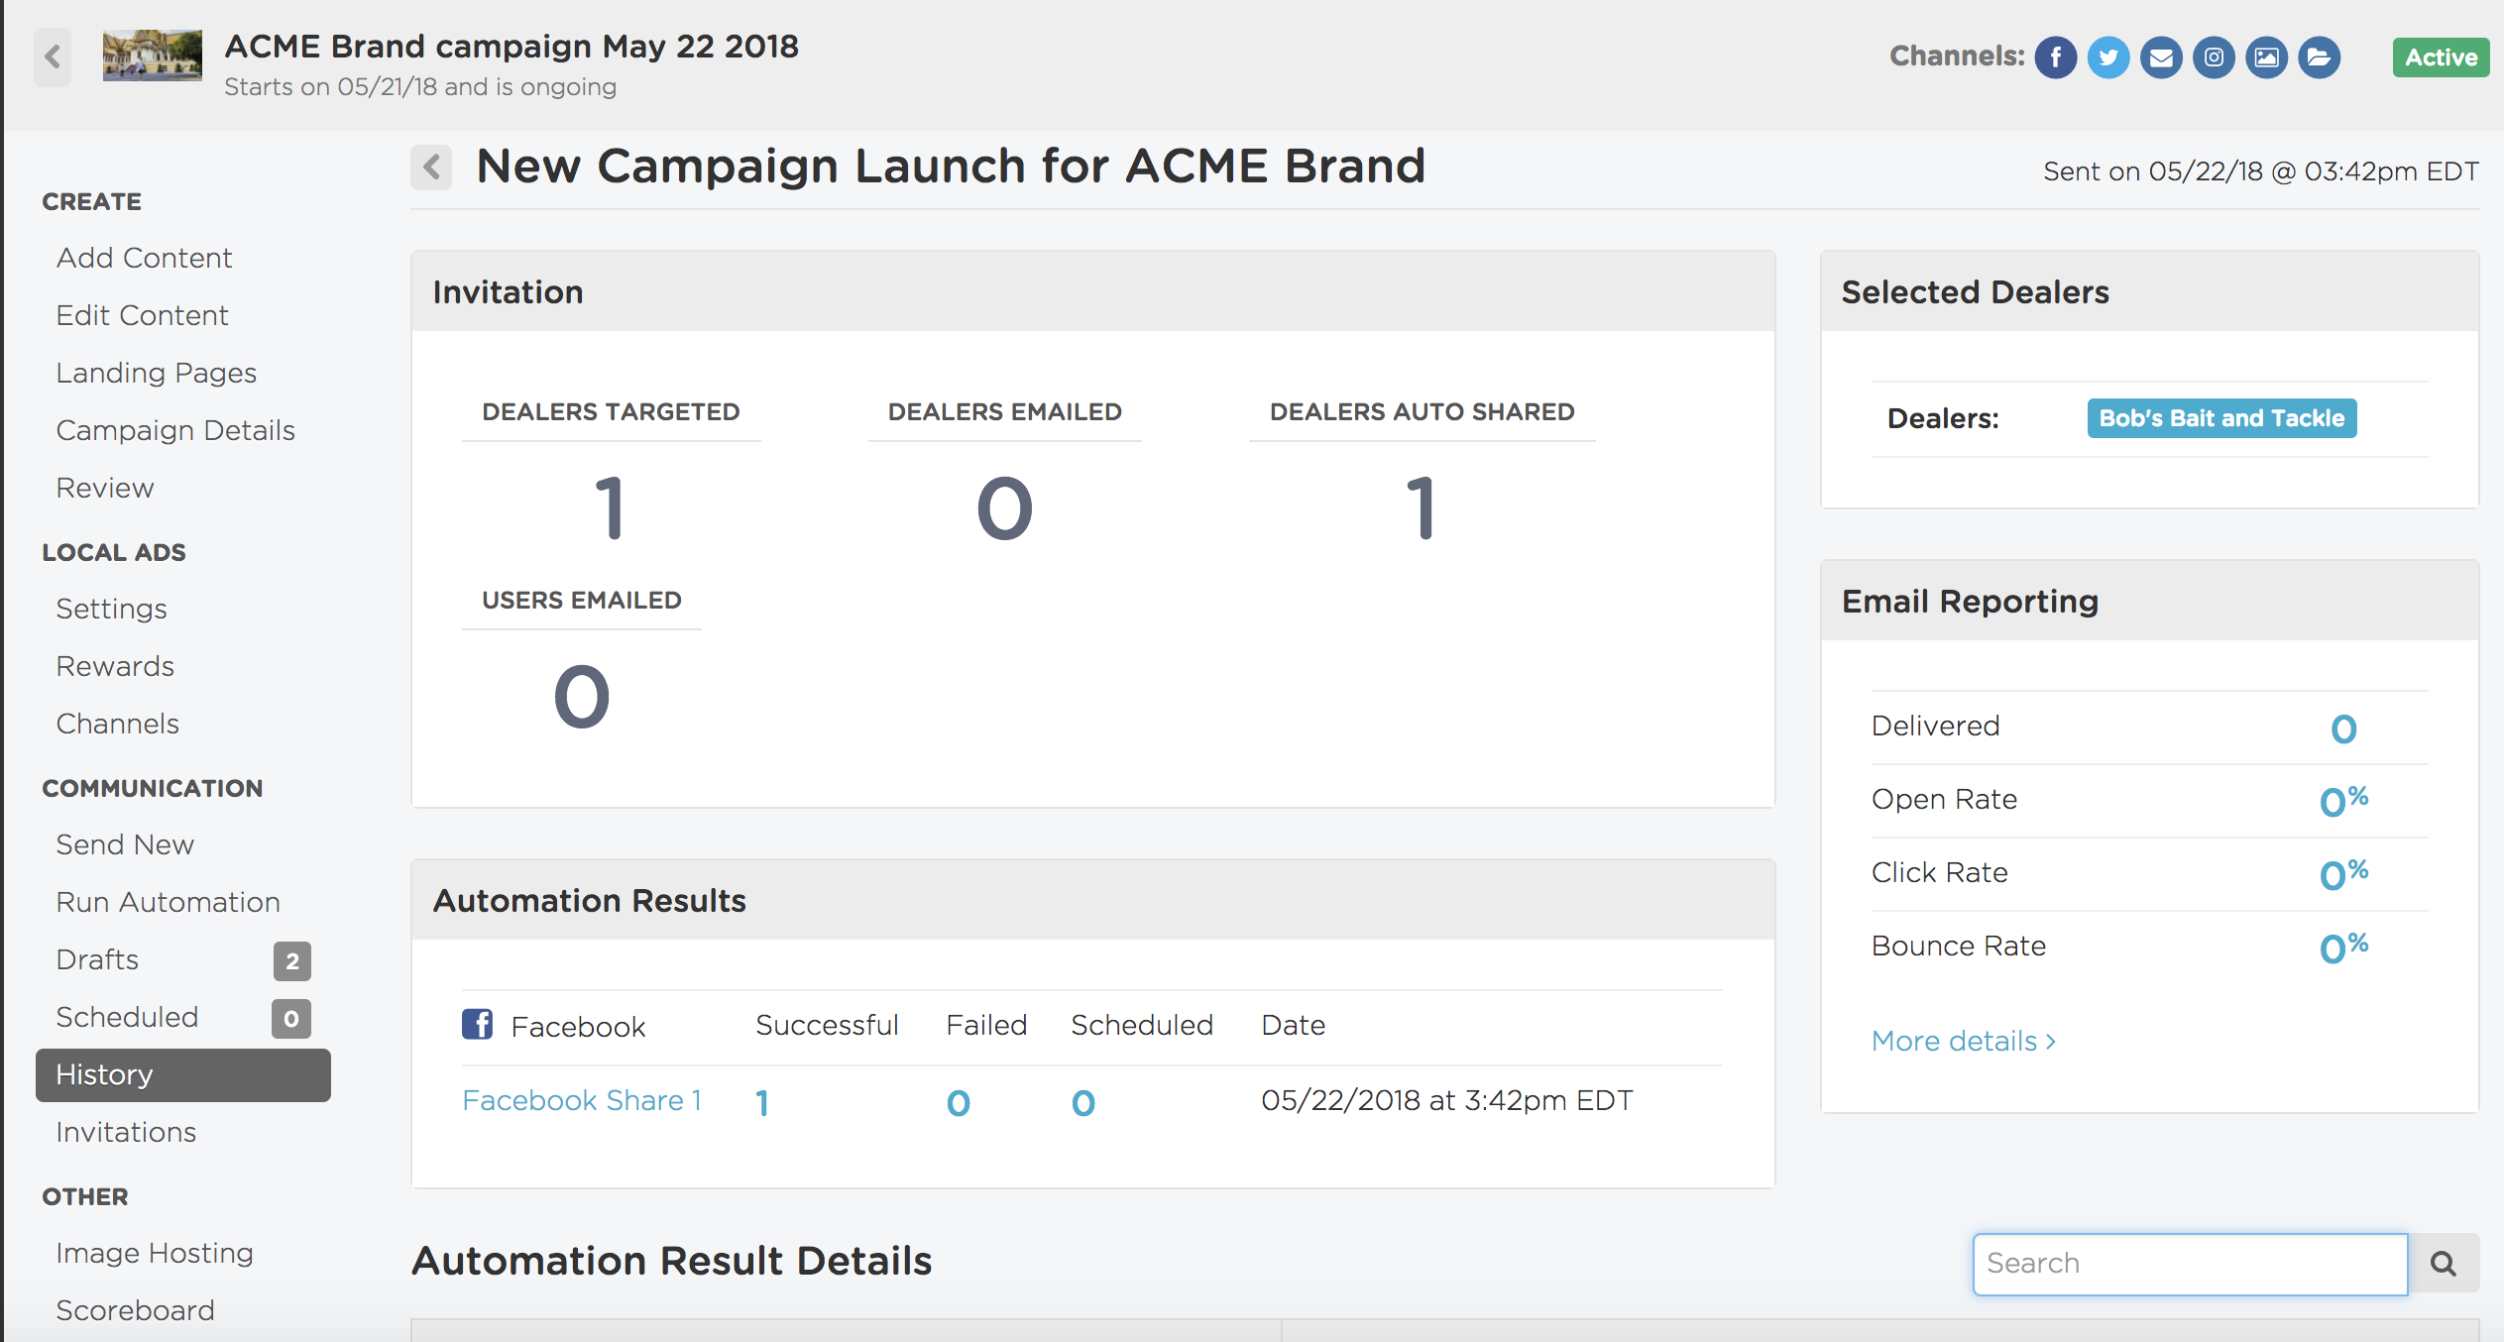
Task: Focus the Search input field
Action: click(2190, 1264)
